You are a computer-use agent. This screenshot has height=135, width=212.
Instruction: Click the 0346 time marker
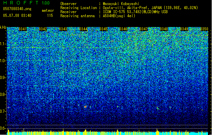pos(123,29)
